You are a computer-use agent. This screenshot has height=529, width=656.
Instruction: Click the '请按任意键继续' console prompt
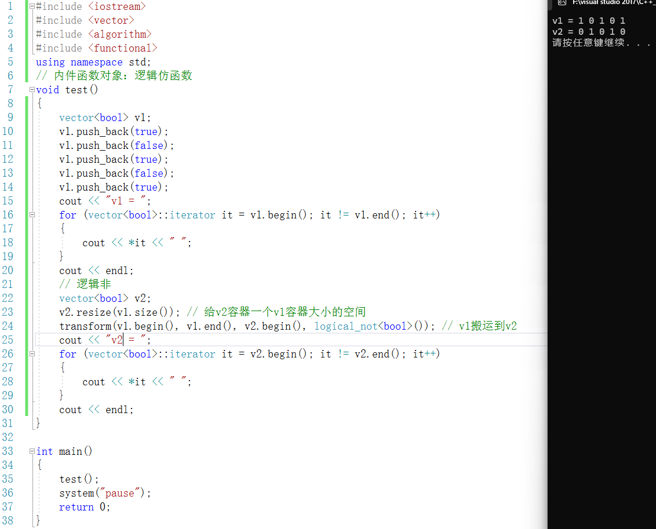[588, 43]
